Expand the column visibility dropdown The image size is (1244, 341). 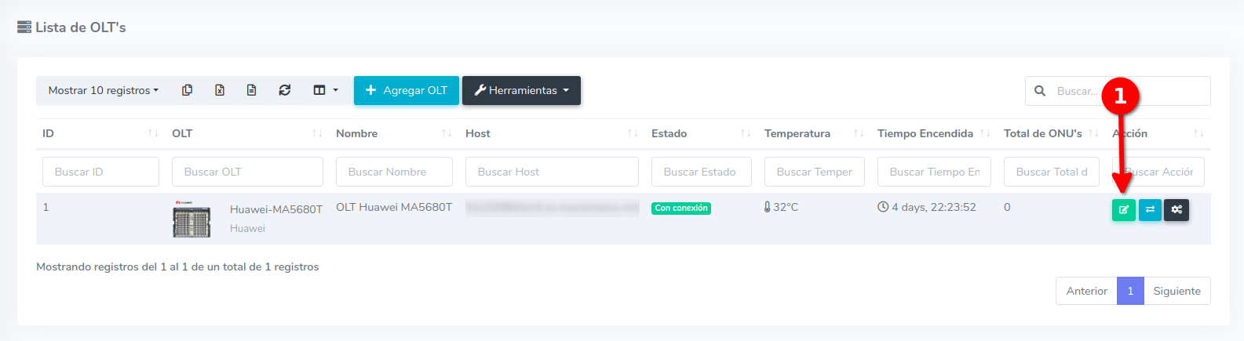326,90
